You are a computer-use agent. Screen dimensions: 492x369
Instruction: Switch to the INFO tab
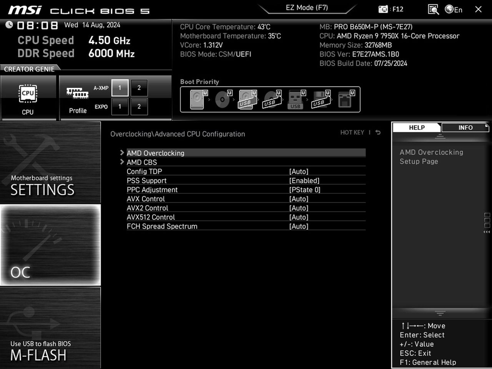click(465, 128)
